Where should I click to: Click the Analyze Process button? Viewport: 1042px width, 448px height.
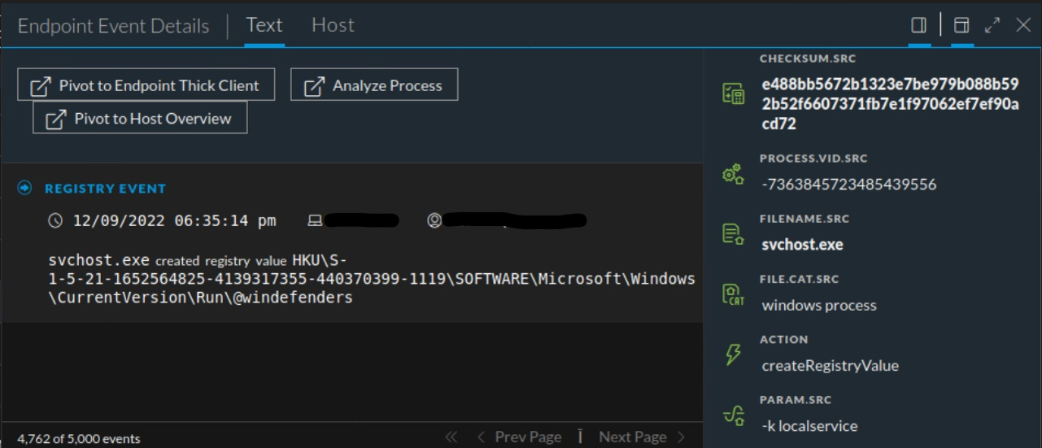[x=374, y=85]
